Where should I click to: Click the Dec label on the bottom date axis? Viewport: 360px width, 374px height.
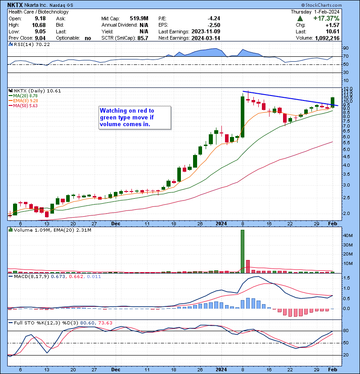[x=116, y=369]
